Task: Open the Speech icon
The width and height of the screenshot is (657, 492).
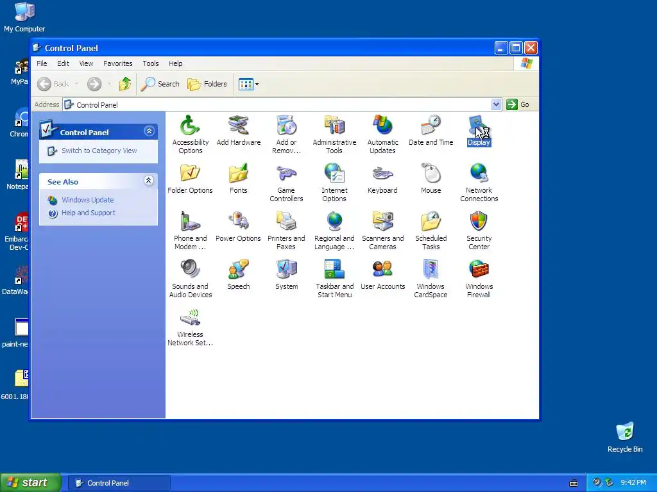Action: click(239, 275)
